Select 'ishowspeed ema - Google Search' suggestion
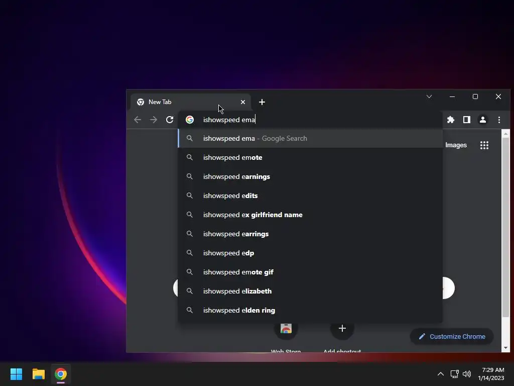The image size is (514, 386). (x=310, y=139)
